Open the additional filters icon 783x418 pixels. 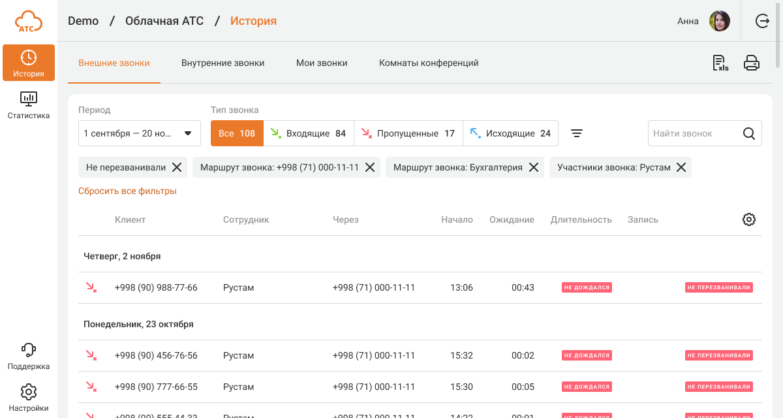point(577,133)
